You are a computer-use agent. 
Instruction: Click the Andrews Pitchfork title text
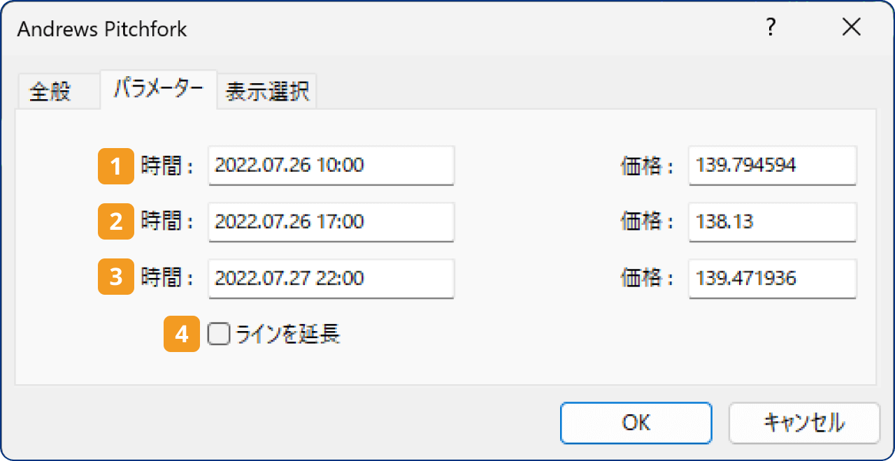point(100,29)
